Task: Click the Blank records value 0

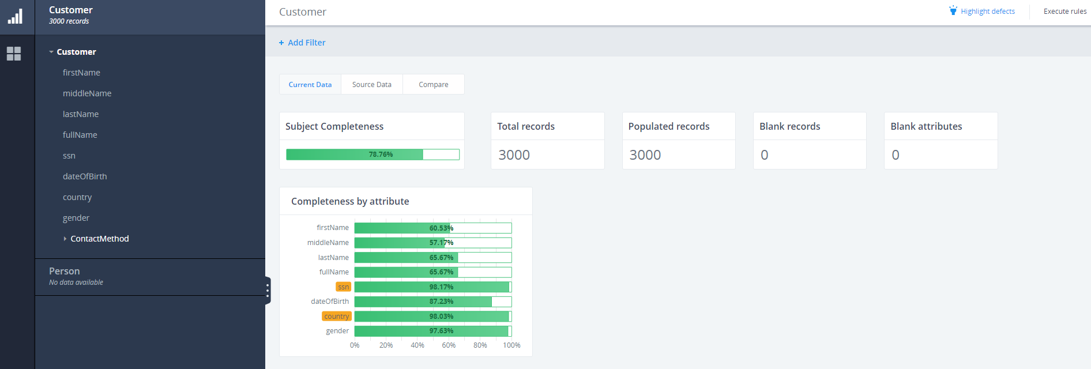Action: 765,155
